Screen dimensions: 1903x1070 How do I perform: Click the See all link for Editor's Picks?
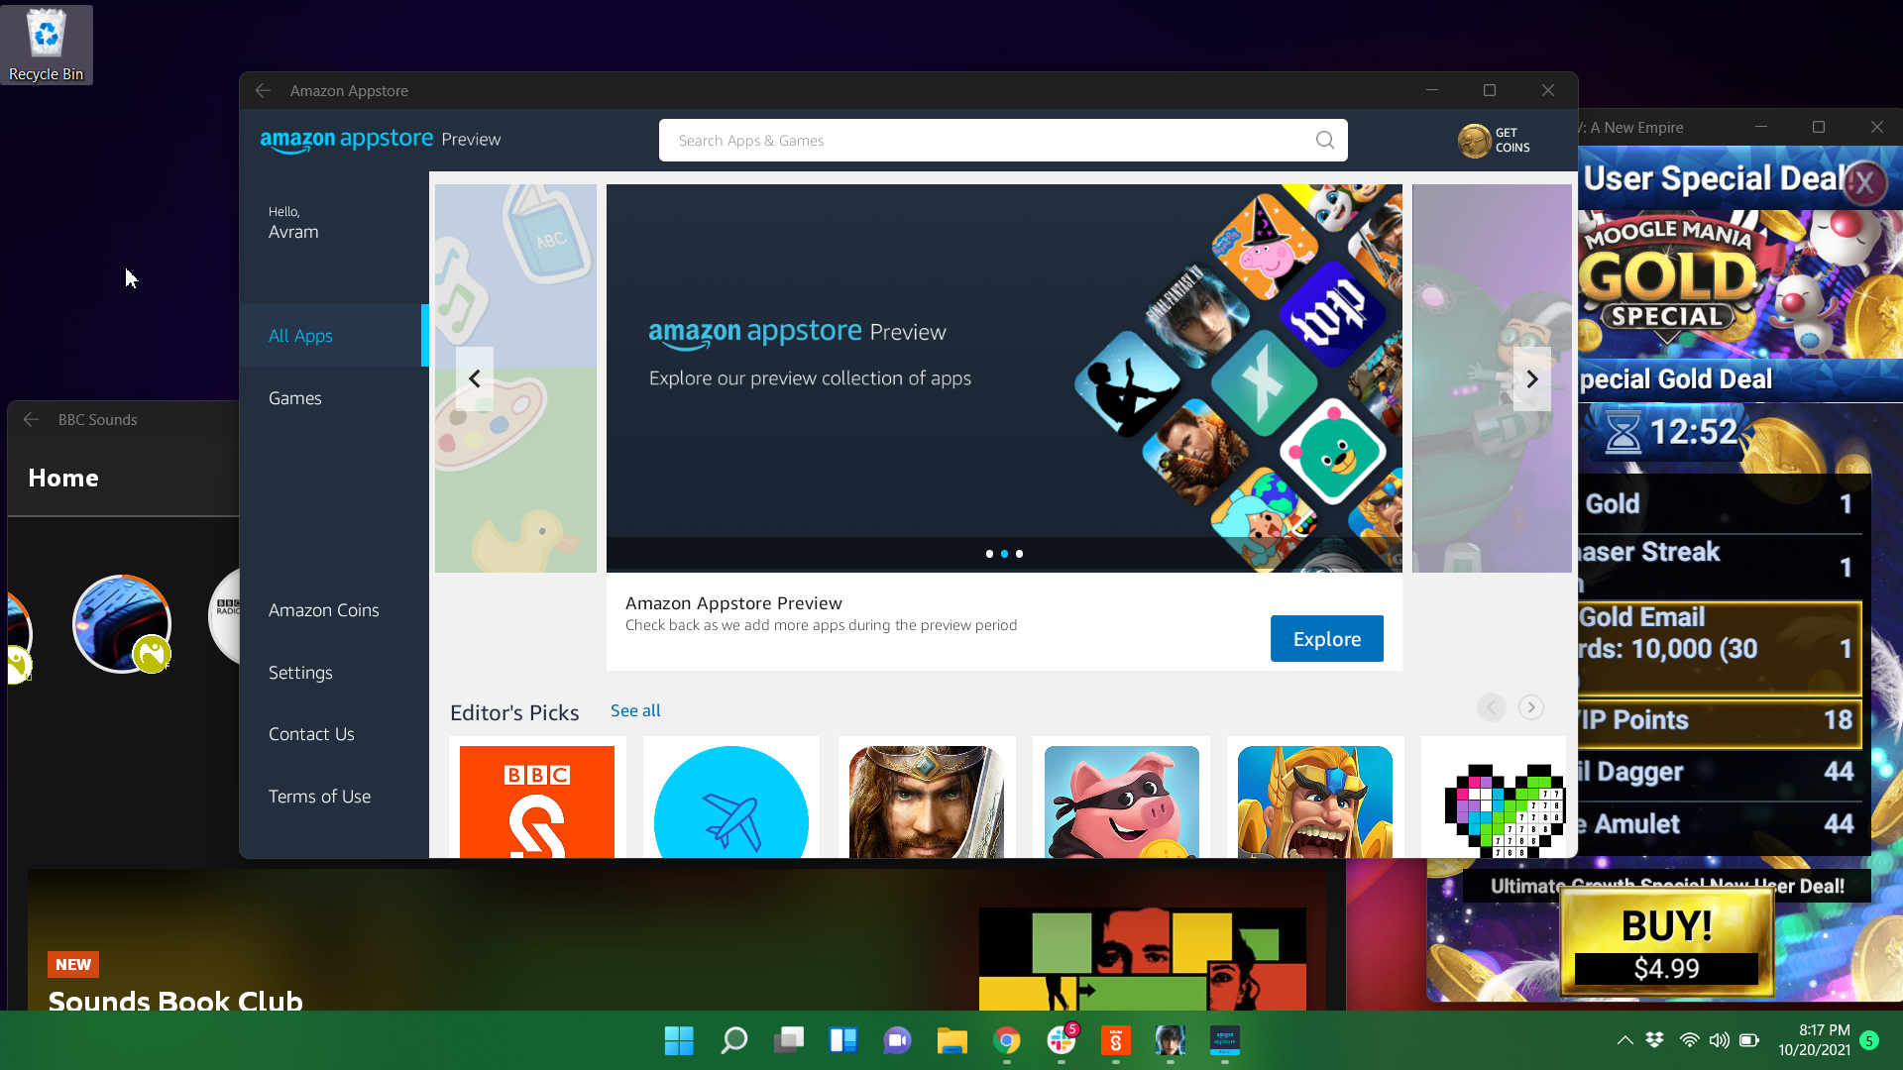tap(636, 709)
